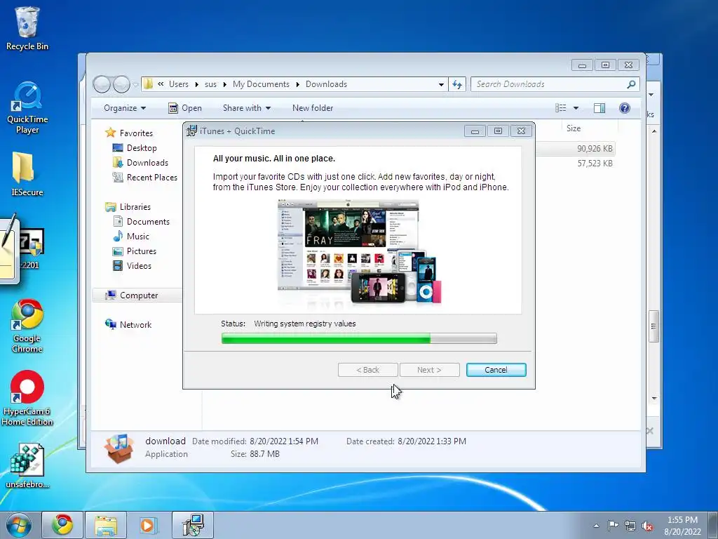
Task: Click sus in the address breadcrumb
Action: point(210,84)
